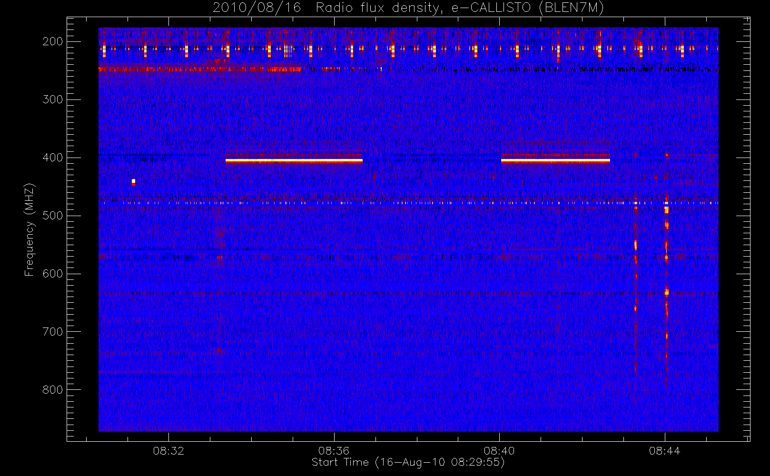Screen dimensions: 770x476
Task: Click the first bright 400 MHz band near 08:35
Action: pyautogui.click(x=294, y=161)
